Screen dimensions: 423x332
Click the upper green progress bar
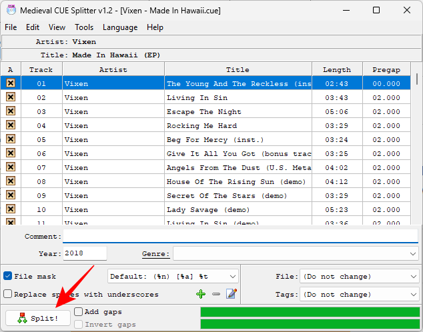[x=310, y=312]
